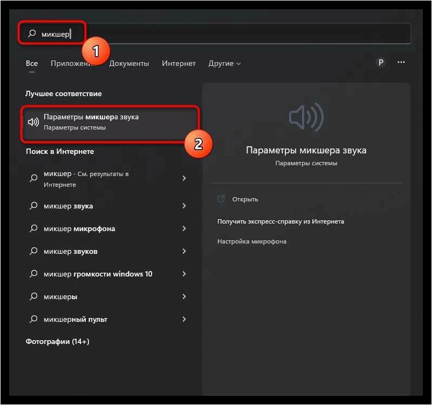
Task: Click the open icon next to Открыть
Action: (221, 199)
